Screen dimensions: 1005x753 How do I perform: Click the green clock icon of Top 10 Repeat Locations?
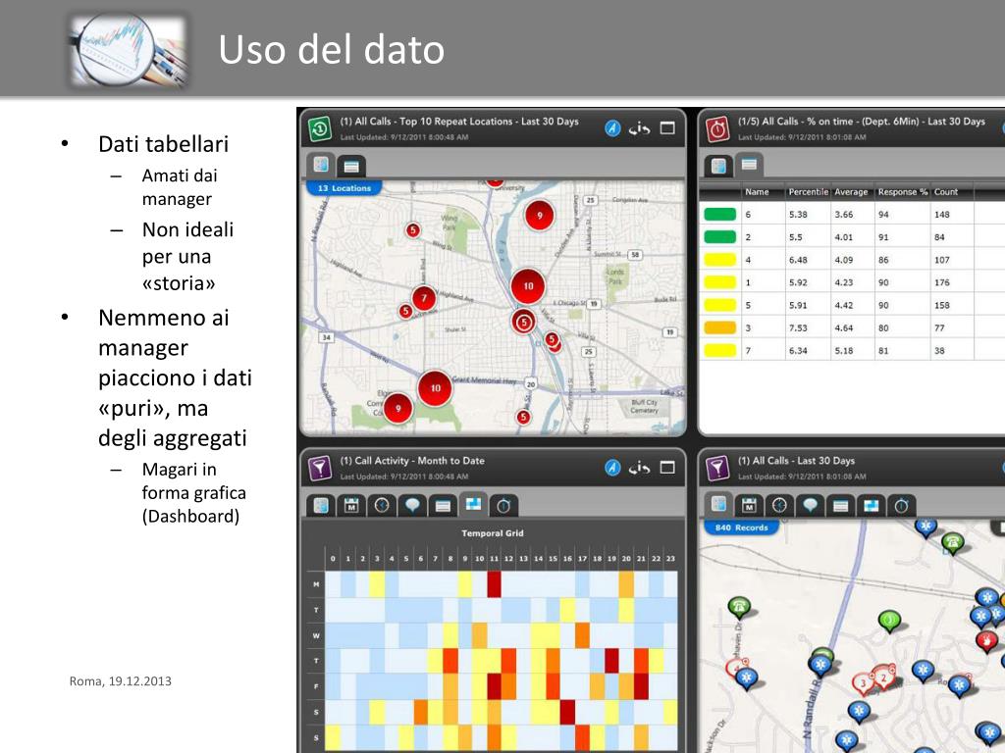(320, 128)
